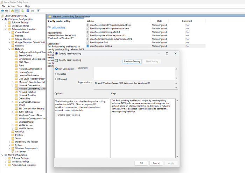Screen dimensions: 245x173
Task: Maximize the Specify passive polling dialog
Action: pyautogui.click(x=167, y=53)
